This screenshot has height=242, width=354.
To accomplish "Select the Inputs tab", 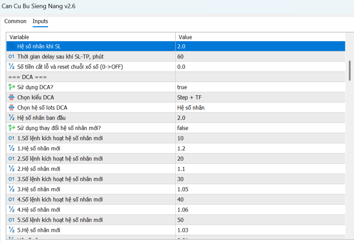I will 40,21.
